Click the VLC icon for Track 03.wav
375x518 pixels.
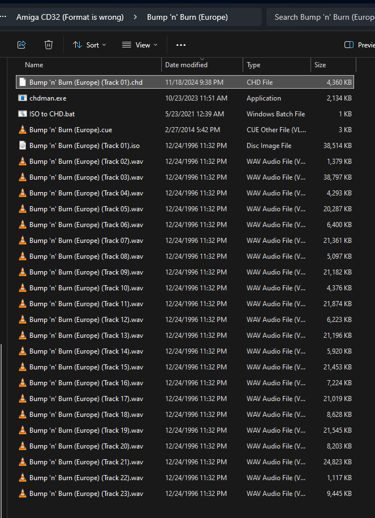pyautogui.click(x=23, y=177)
